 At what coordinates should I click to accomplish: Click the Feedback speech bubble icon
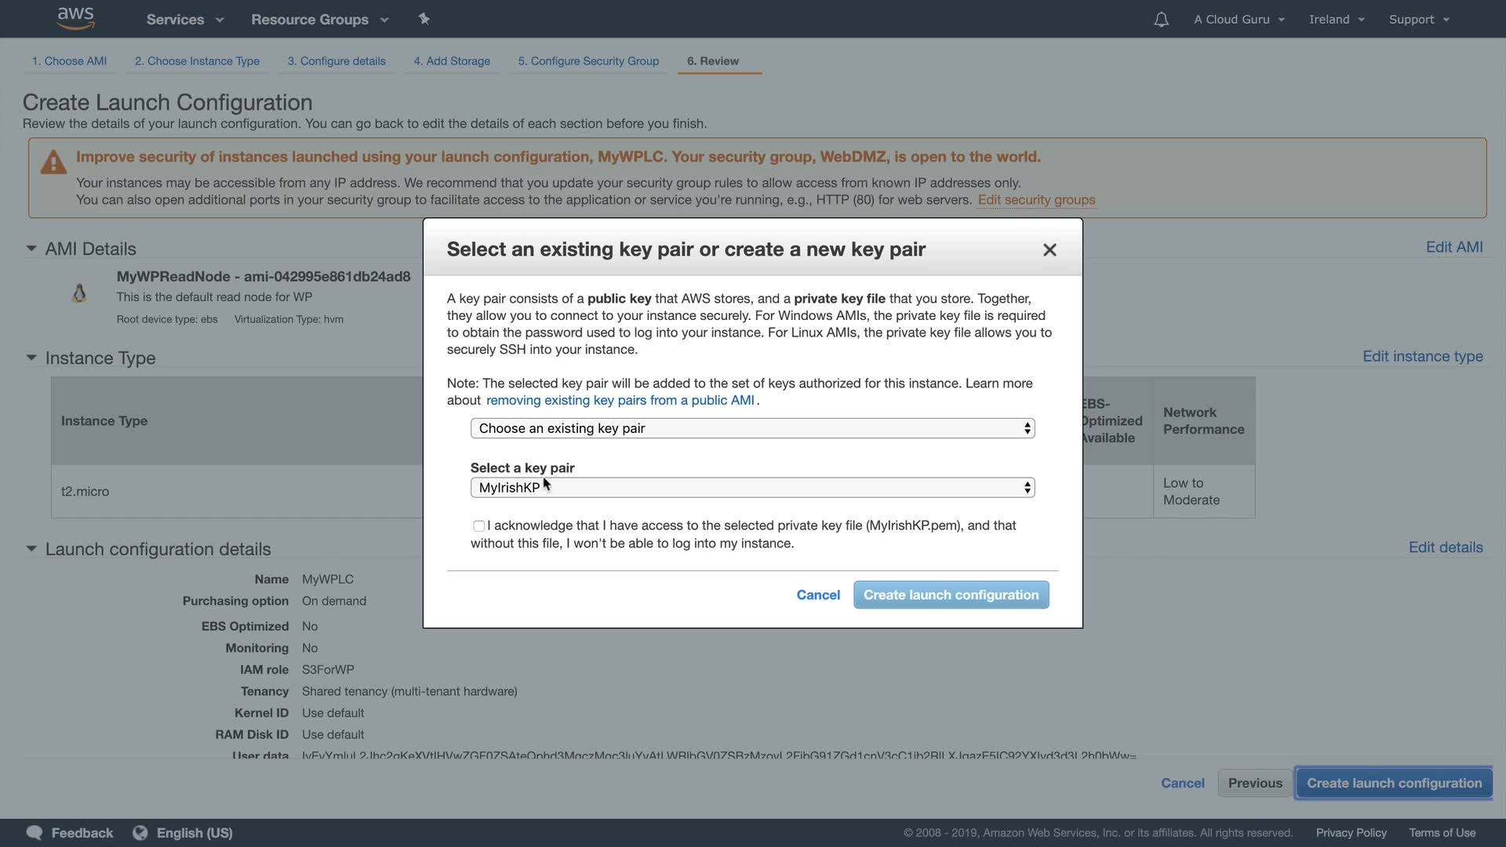(35, 833)
